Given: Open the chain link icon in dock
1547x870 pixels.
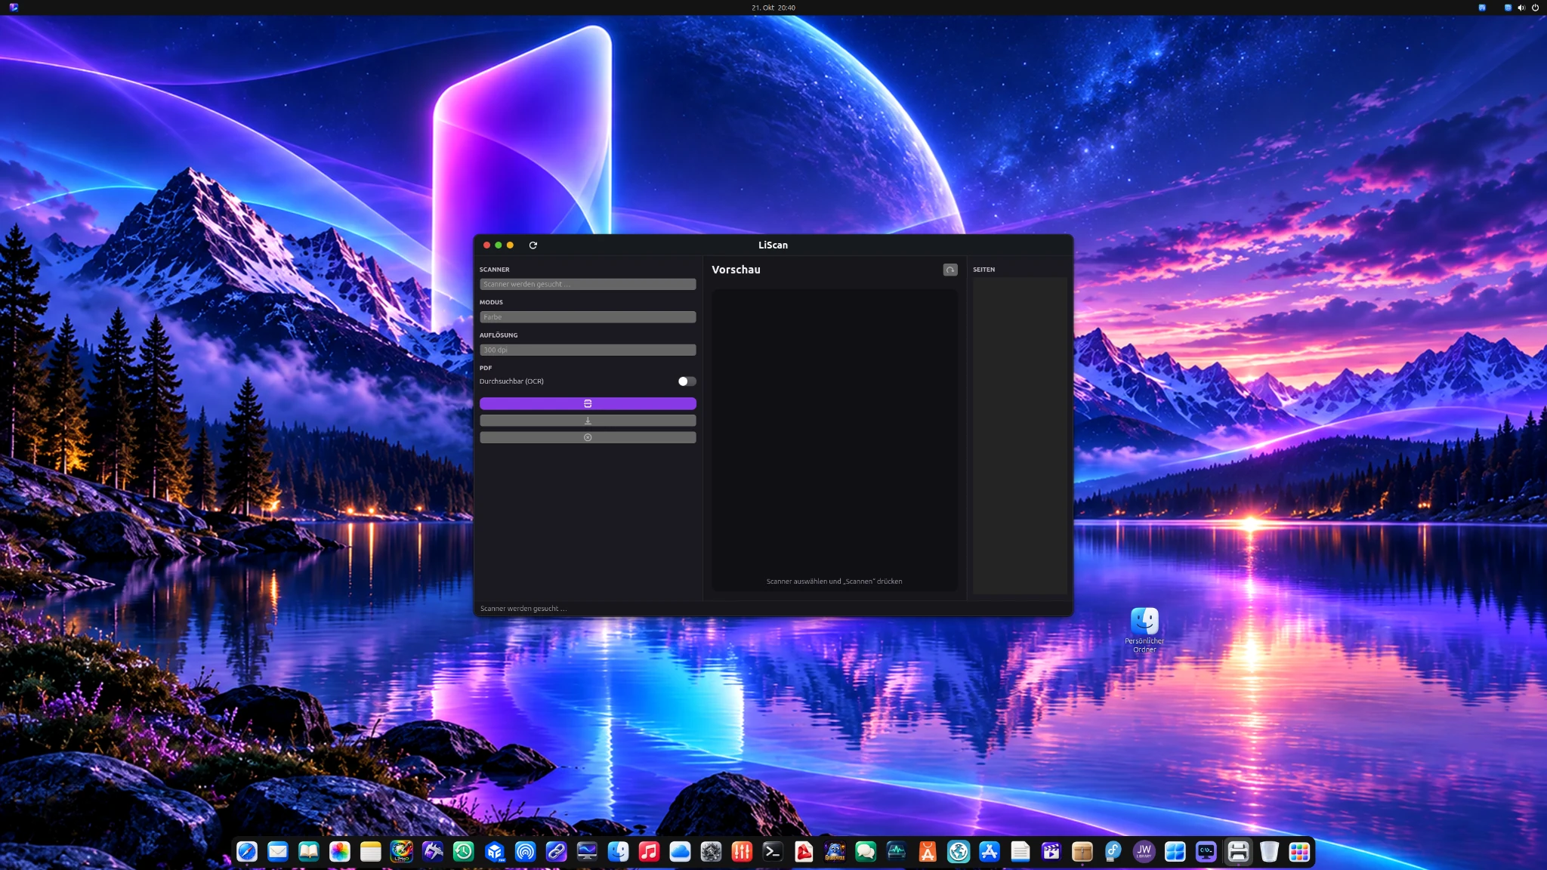Looking at the screenshot, I should point(556,852).
